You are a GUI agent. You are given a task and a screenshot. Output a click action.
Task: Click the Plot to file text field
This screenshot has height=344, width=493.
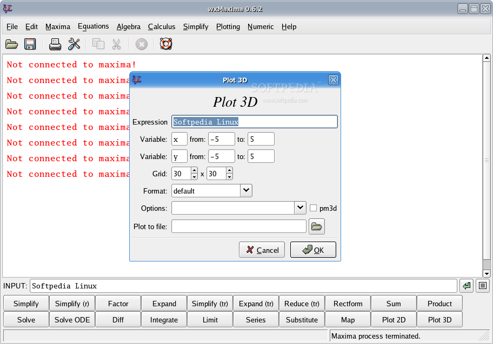[x=238, y=226]
